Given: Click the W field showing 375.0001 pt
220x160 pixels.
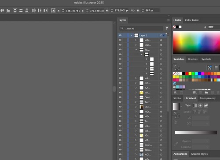Looking at the screenshot, I should pos(121,11).
